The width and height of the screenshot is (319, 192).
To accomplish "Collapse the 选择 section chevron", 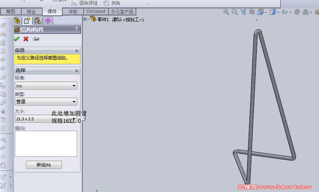I will [x=76, y=71].
